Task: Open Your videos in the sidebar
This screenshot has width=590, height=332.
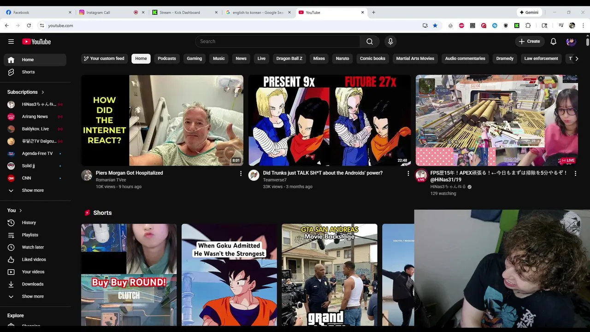Action: click(x=35, y=272)
